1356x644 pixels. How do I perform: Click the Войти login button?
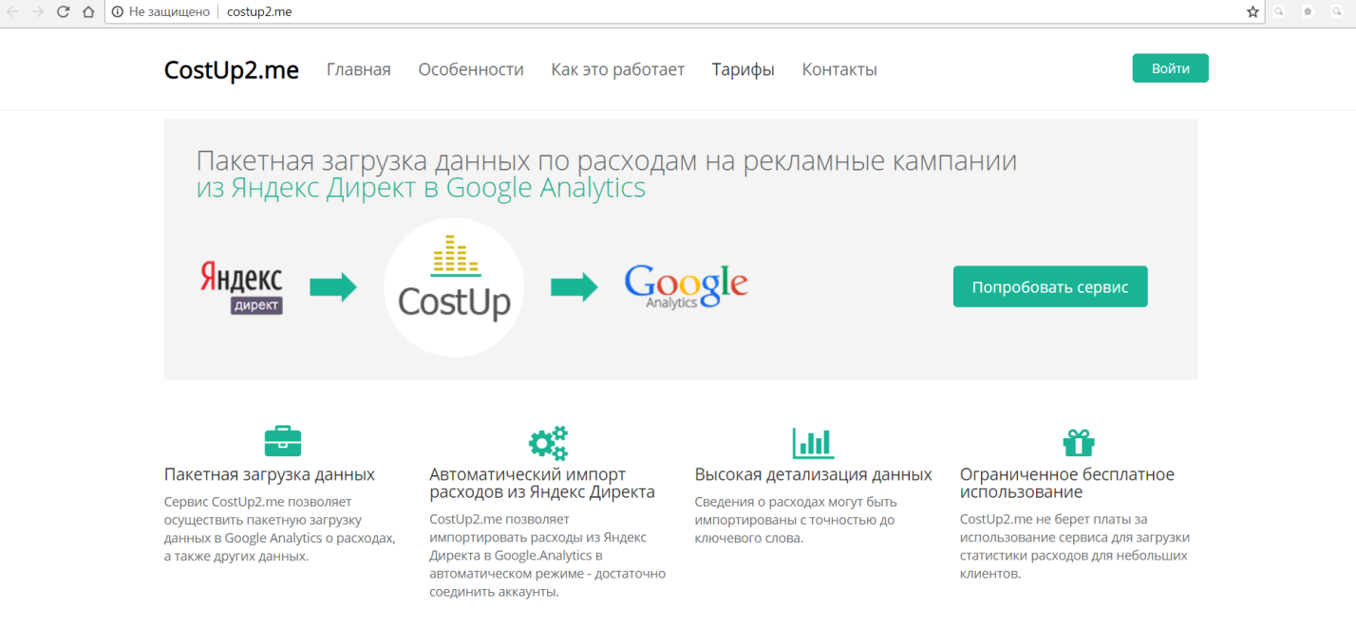click(x=1171, y=68)
